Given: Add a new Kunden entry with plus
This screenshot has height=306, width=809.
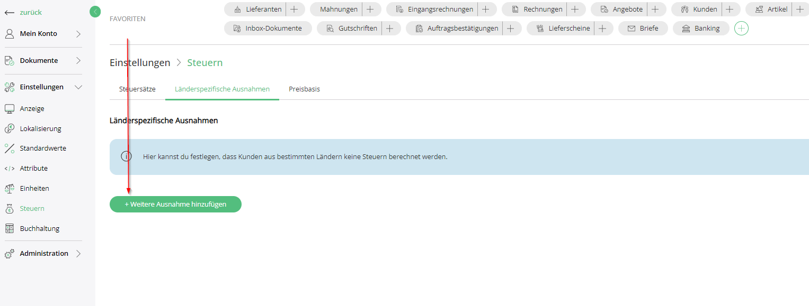Looking at the screenshot, I should 730,9.
